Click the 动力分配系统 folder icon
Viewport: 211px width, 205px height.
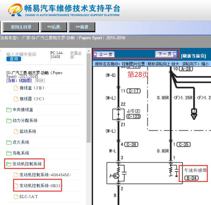pyautogui.click(x=9, y=121)
